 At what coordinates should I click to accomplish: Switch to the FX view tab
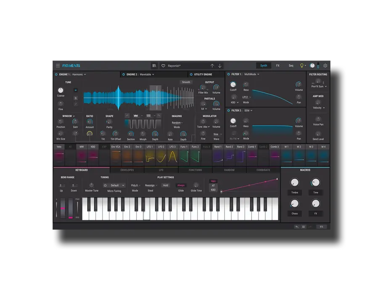(x=278, y=66)
